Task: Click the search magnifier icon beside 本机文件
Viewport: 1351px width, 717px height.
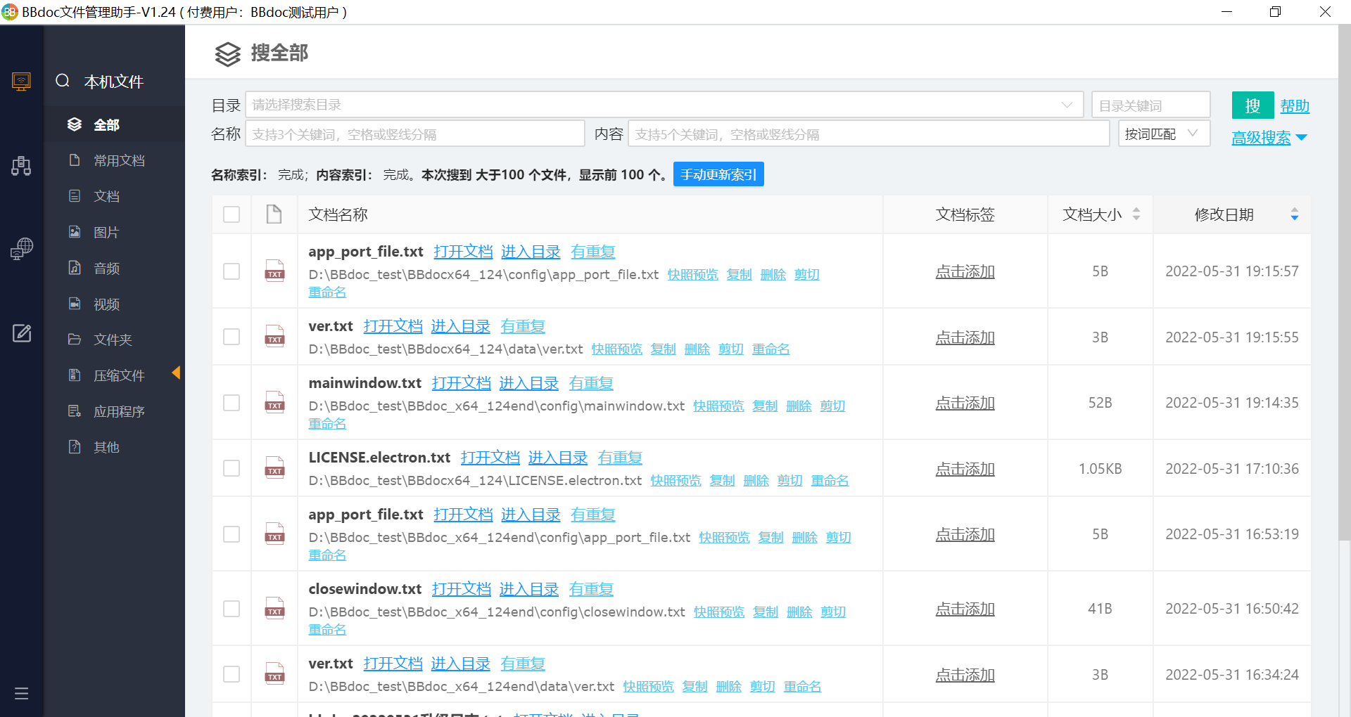Action: [63, 81]
